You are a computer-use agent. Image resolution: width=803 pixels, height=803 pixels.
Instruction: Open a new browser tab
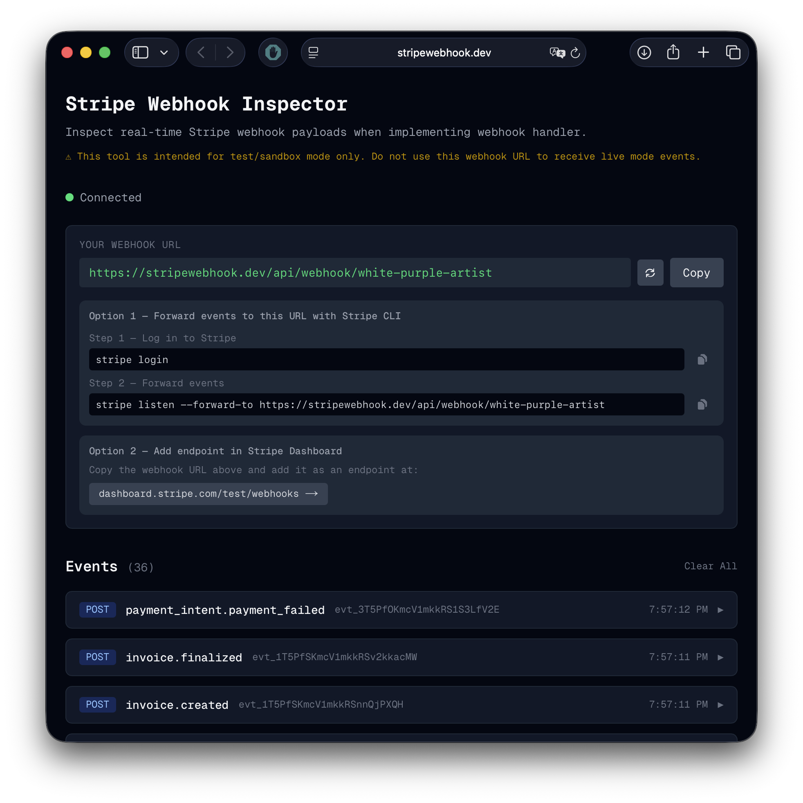click(704, 52)
